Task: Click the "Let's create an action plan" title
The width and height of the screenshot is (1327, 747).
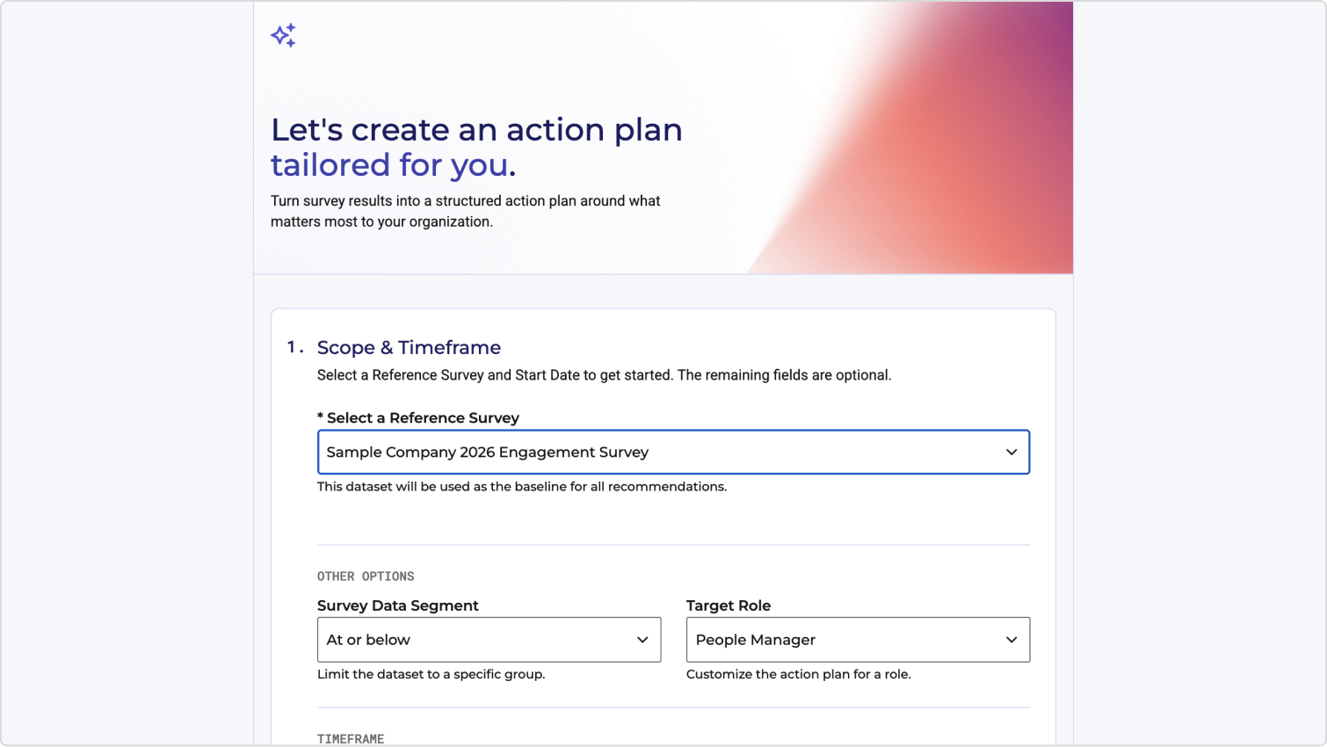Action: point(476,129)
